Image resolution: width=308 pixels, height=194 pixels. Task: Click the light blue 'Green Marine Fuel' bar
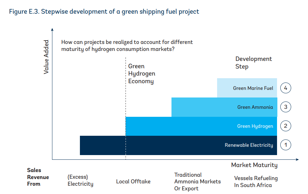(247, 88)
